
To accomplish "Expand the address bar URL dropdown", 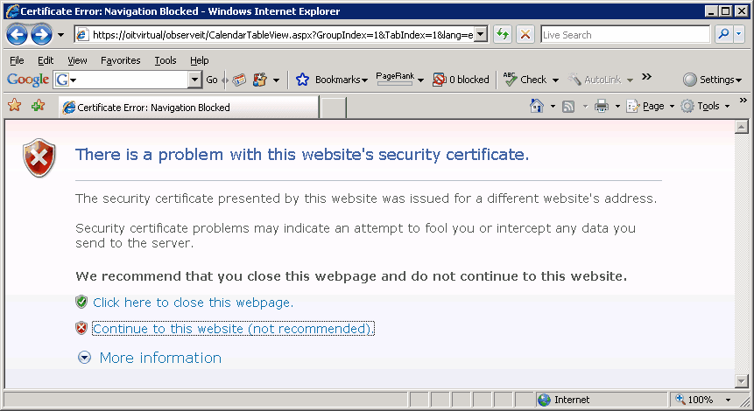I will pyautogui.click(x=481, y=35).
